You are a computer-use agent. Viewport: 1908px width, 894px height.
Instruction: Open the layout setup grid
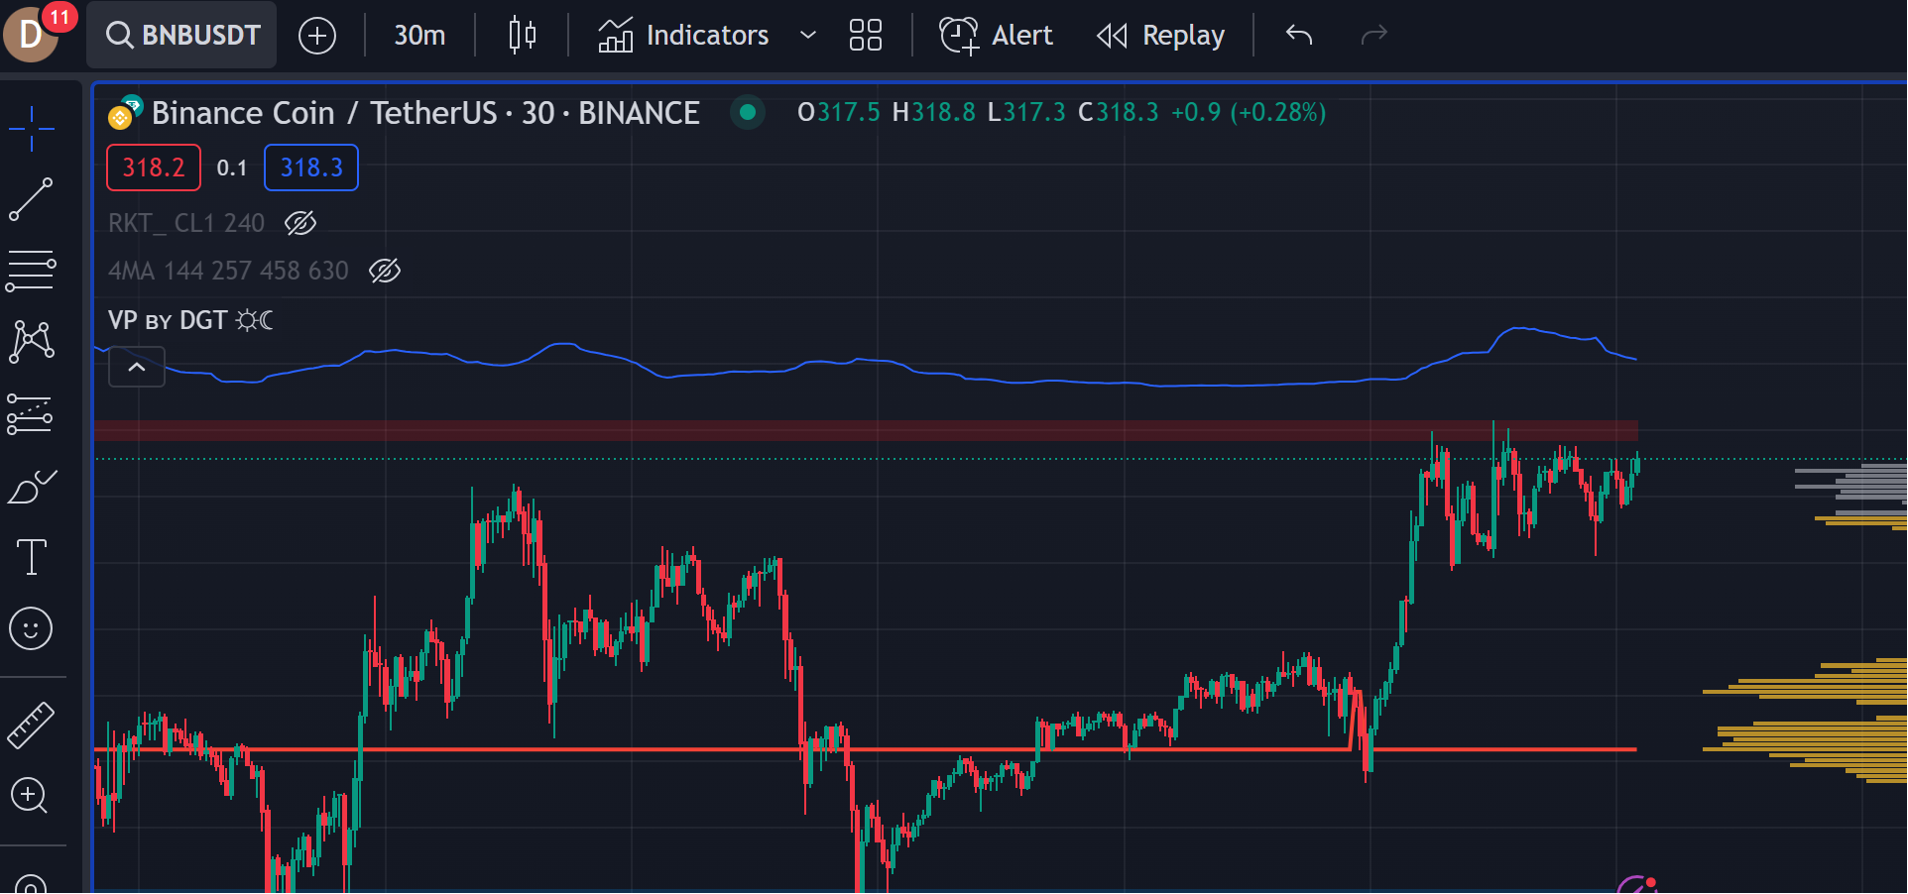click(866, 36)
